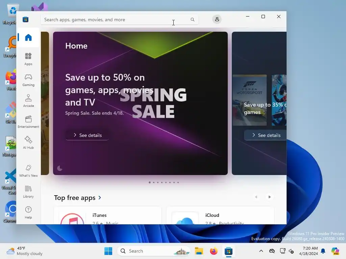Viewport: 346px width, 259px height.
Task: Select the Git Bash desktop shortcut
Action: [x=10, y=113]
